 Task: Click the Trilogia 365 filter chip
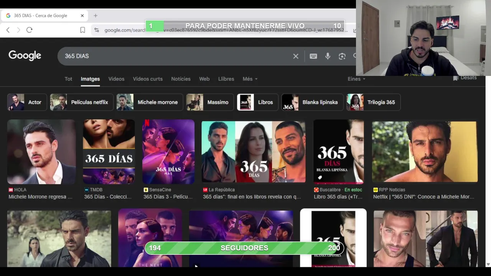tap(374, 102)
